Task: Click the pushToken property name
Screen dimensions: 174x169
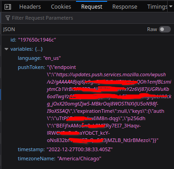Action: [30, 67]
